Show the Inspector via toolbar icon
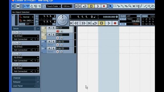164x92 pixels. tap(24, 6)
